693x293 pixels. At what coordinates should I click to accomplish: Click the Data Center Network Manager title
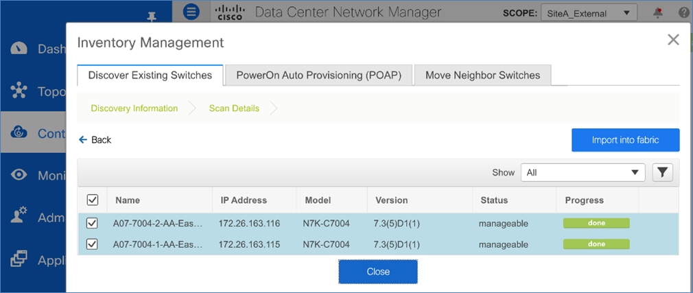coord(349,12)
